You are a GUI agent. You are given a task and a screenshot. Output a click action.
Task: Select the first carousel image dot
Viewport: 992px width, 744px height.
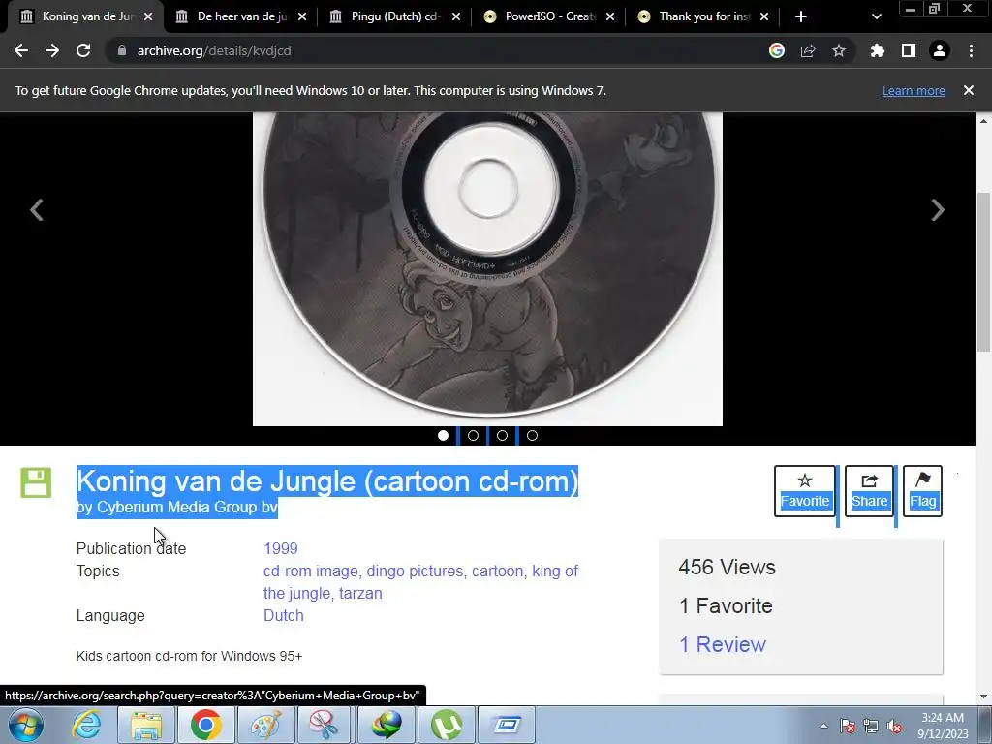click(444, 435)
